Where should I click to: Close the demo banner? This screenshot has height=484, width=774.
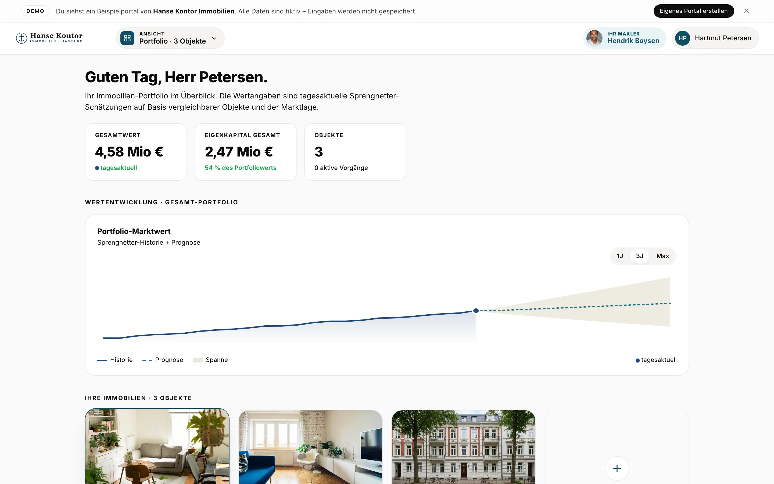[x=747, y=11]
